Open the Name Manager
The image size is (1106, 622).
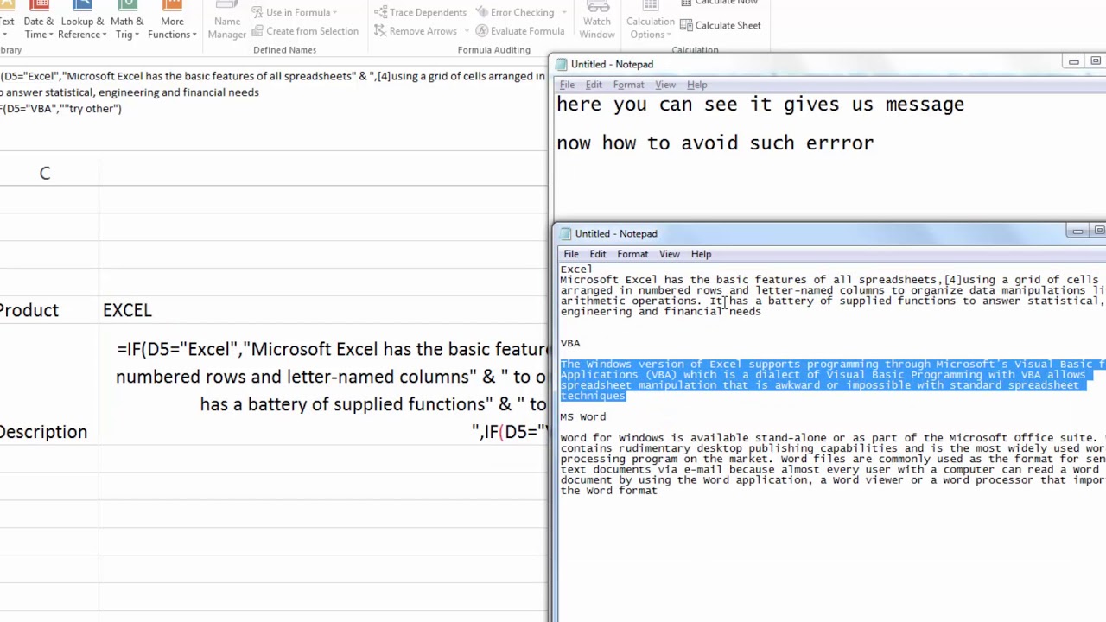point(226,22)
